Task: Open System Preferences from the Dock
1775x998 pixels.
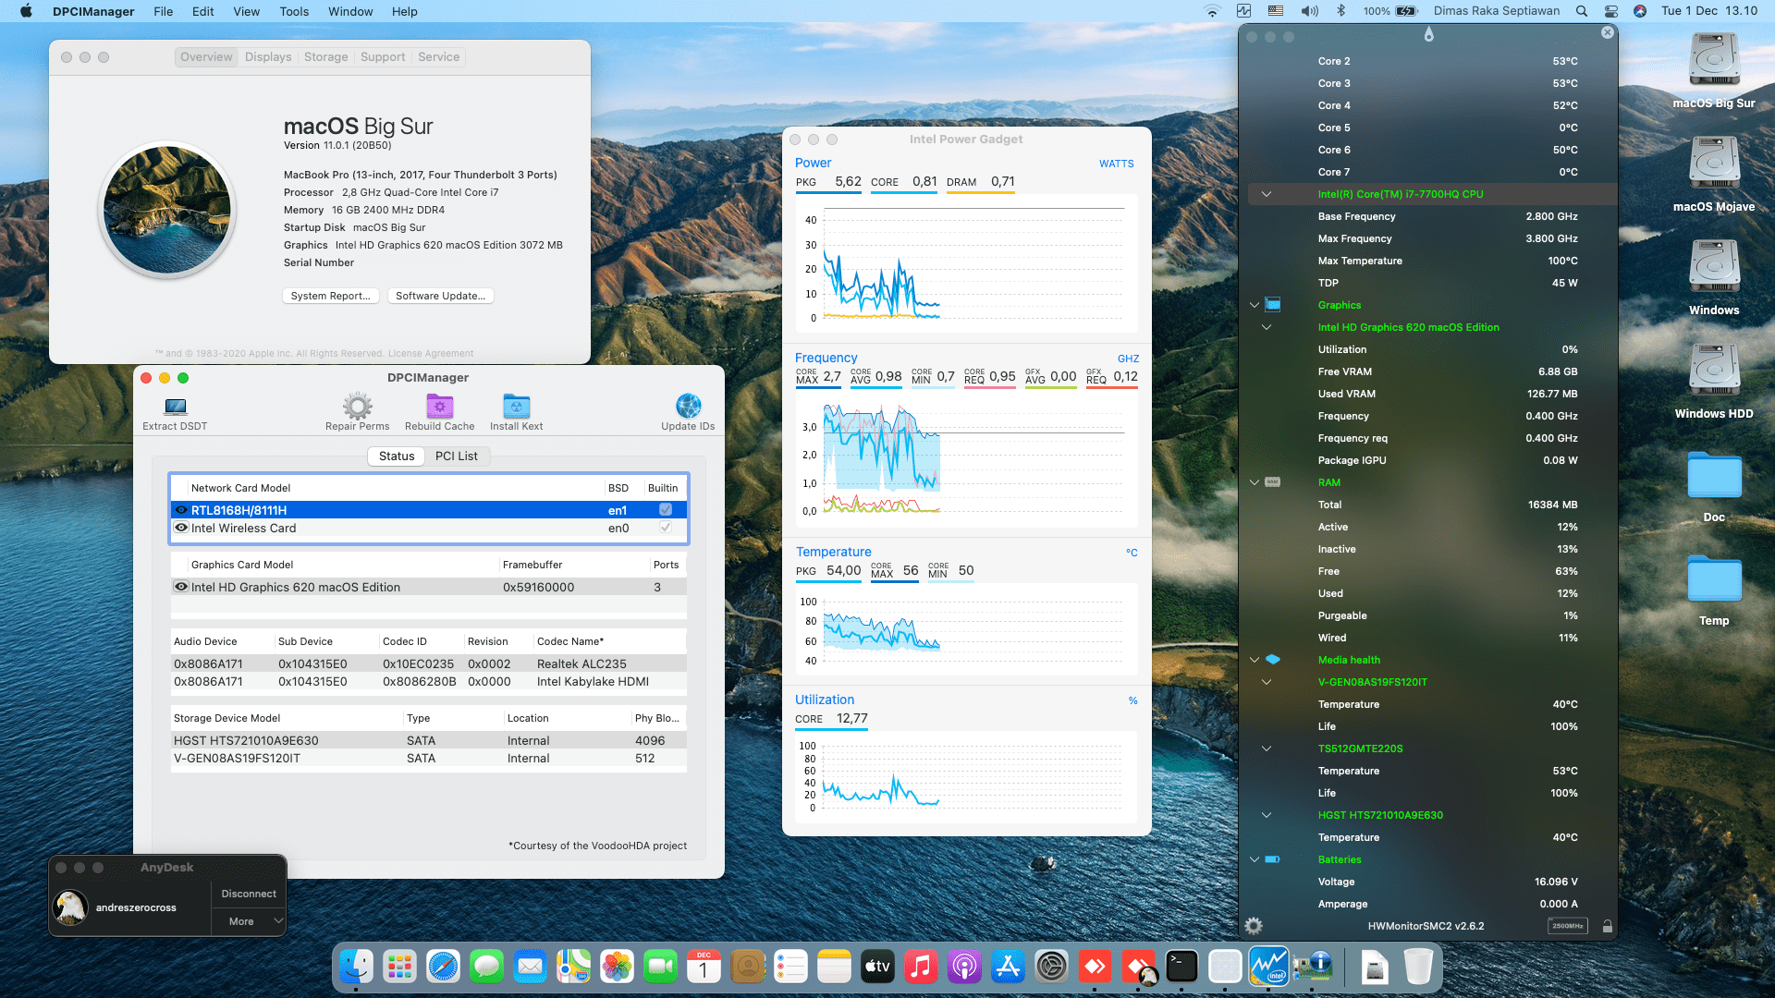Action: [1051, 967]
